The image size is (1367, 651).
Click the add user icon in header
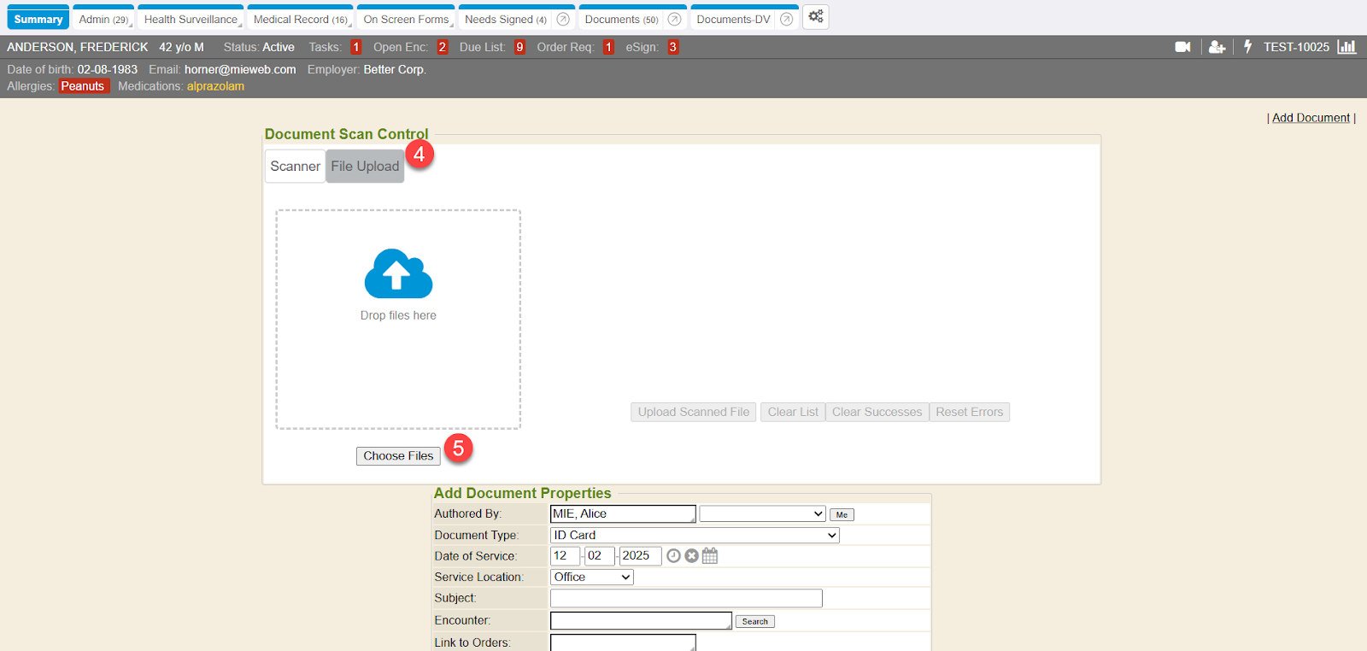pos(1217,47)
